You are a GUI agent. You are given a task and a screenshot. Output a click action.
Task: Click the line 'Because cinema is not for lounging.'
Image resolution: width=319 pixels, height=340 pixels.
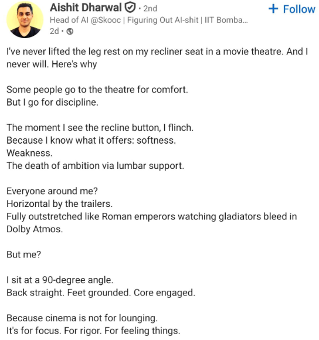(x=82, y=318)
